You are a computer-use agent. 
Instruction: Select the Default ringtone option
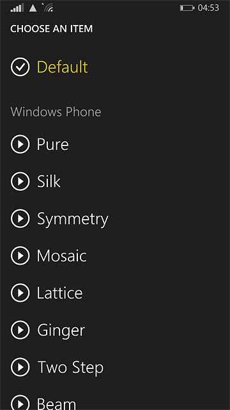click(x=63, y=67)
